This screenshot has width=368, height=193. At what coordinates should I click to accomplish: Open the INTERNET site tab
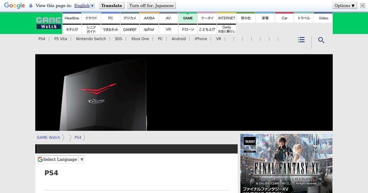[x=226, y=18]
